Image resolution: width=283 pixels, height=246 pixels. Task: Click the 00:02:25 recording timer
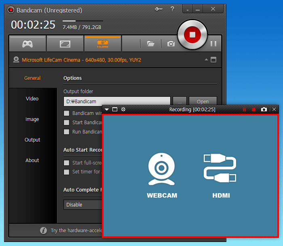pyautogui.click(x=33, y=25)
